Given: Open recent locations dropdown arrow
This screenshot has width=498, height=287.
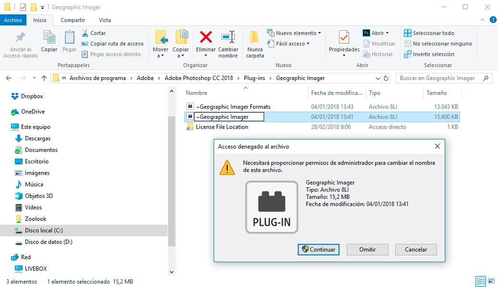Looking at the screenshot, I should [34, 78].
